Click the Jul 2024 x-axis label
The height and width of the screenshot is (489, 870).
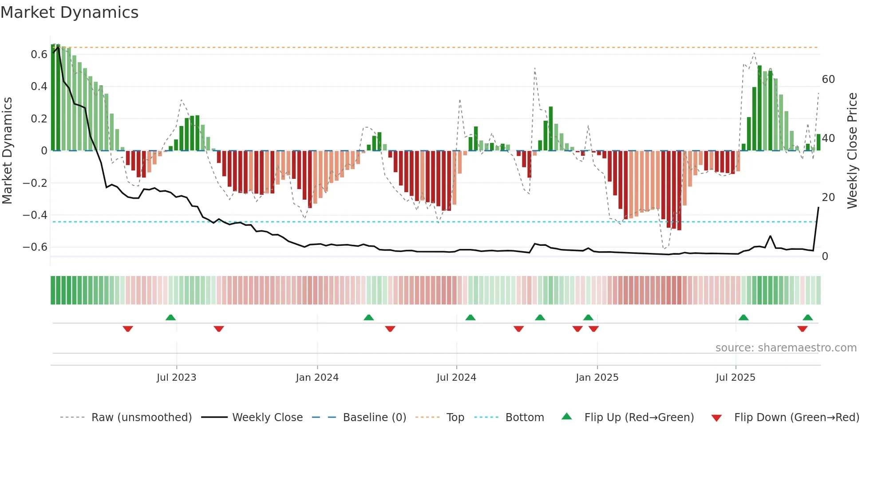456,378
